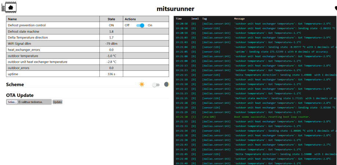
Task: Click the Scheme section heading
Action: click(15, 84)
